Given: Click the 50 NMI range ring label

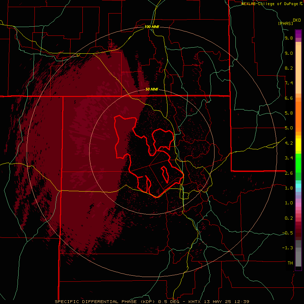Looking at the screenshot, I should tap(152, 90).
